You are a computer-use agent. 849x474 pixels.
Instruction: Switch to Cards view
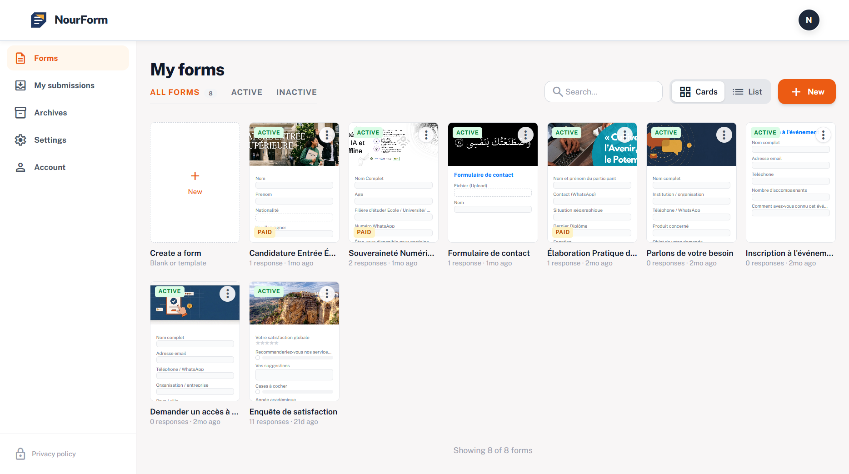[x=699, y=92]
